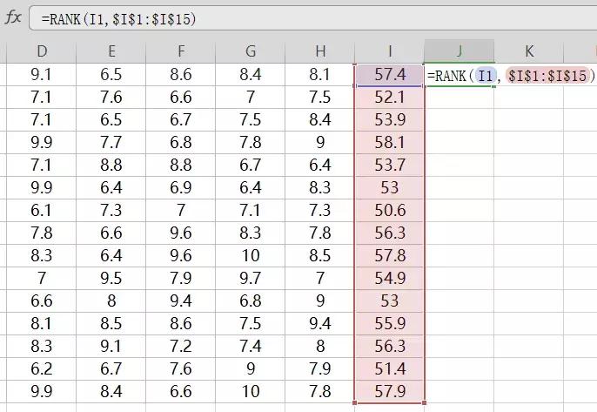The width and height of the screenshot is (597, 412).
Task: Click cell J1 containing the RANK formula
Action: coord(459,75)
